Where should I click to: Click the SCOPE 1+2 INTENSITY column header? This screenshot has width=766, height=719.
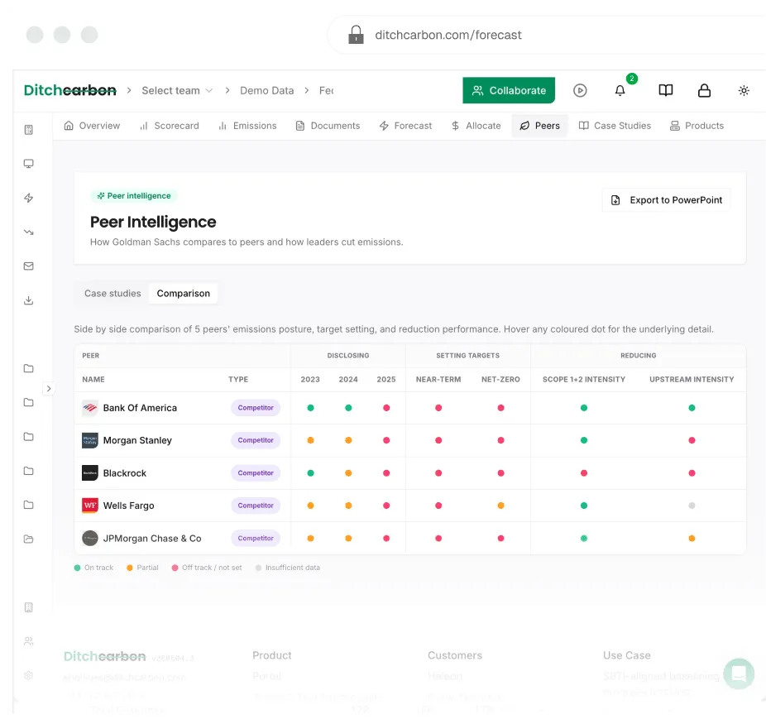click(584, 379)
